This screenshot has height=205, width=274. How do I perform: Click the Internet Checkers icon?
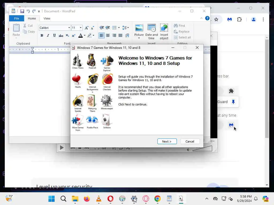point(107,82)
